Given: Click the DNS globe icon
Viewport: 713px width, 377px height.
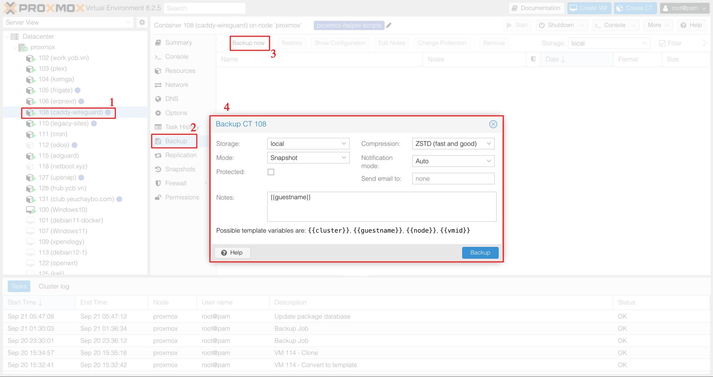Looking at the screenshot, I should pos(158,99).
